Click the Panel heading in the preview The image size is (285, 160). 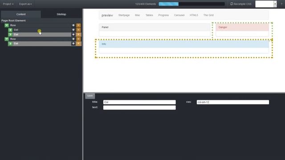155,27
